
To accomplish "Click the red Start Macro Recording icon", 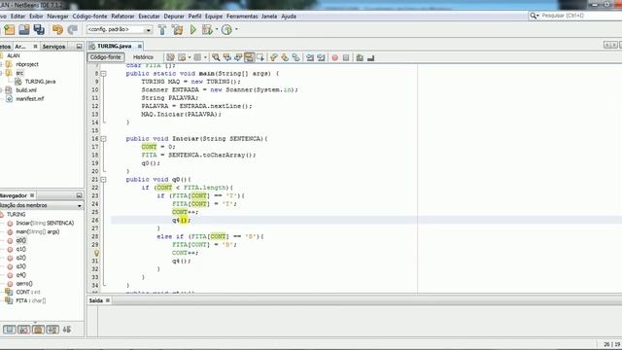I will click(x=335, y=58).
